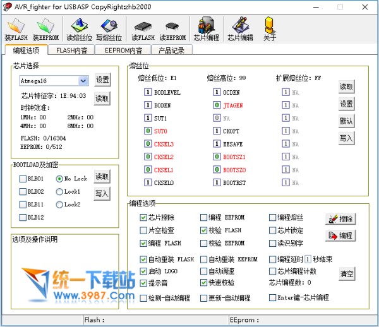This screenshot has width=379, height=327.
Task: Click the 编程延时 seconds input field
Action: [x=308, y=259]
